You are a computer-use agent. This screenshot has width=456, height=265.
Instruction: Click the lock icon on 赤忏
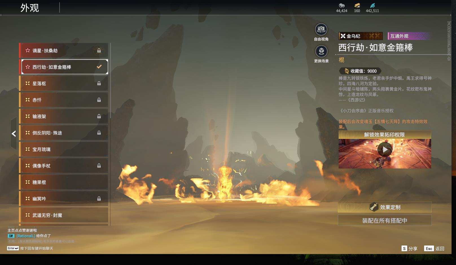click(x=99, y=100)
